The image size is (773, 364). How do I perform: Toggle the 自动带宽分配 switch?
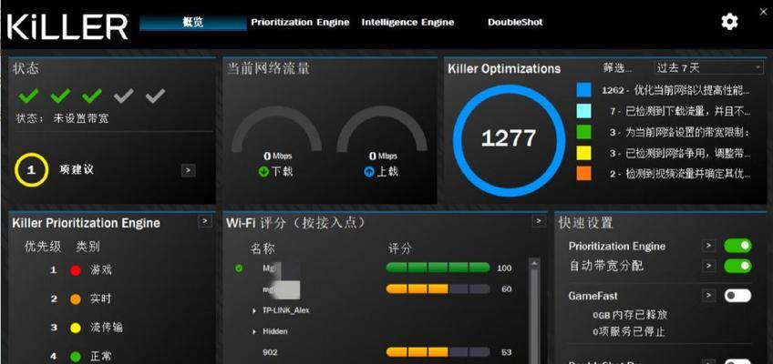pos(737,266)
